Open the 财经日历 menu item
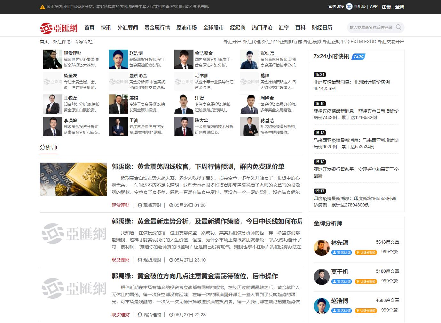The height and width of the screenshot is (323, 441). click(x=322, y=28)
